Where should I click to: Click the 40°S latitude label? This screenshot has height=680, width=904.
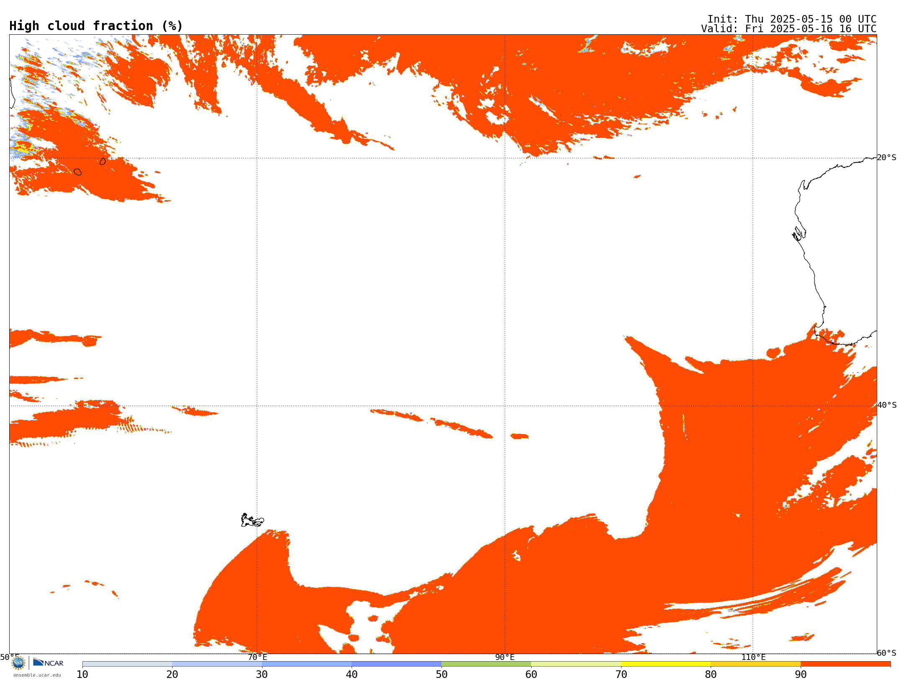tap(886, 405)
